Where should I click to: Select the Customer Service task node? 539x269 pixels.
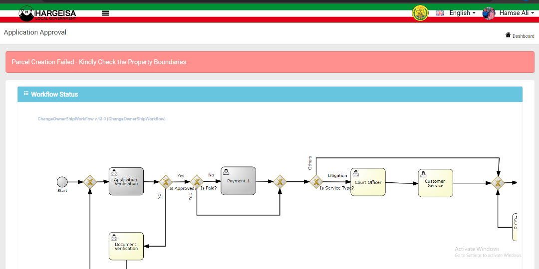click(x=436, y=183)
